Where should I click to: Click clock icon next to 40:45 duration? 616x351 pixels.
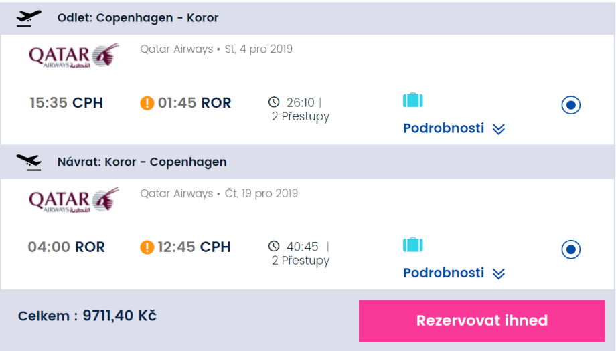click(274, 247)
